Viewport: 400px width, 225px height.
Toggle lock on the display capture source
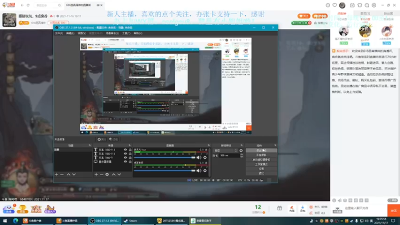130,161
